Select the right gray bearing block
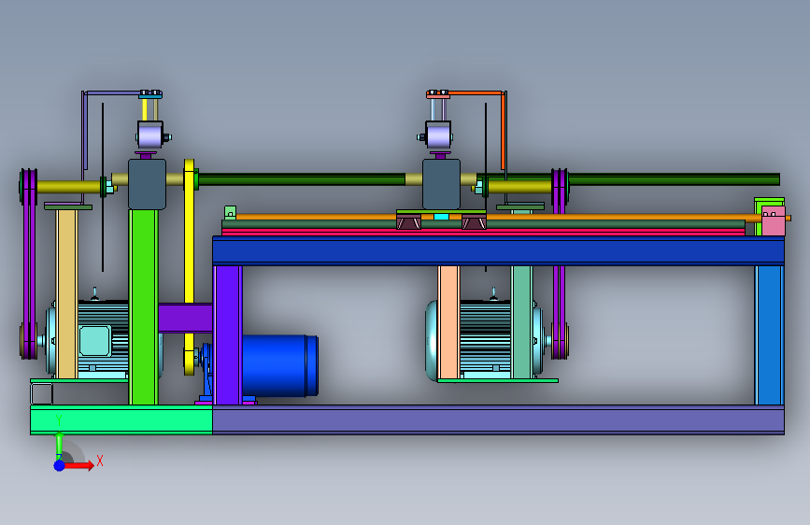 tap(441, 184)
